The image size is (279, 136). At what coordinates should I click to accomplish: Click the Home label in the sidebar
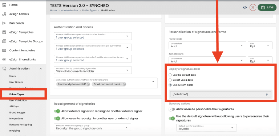13,5
